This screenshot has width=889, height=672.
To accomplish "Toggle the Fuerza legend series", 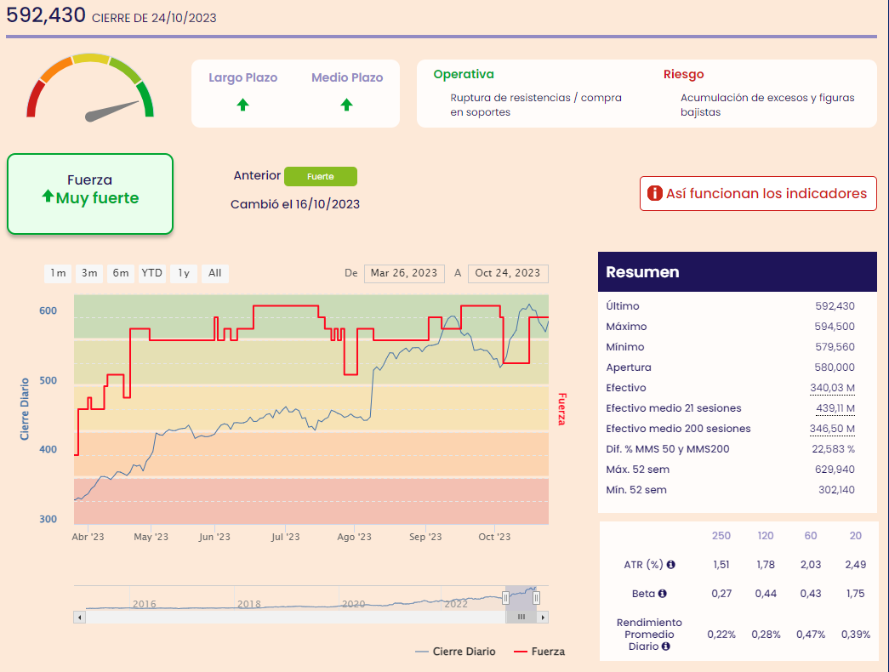I will pyautogui.click(x=539, y=652).
